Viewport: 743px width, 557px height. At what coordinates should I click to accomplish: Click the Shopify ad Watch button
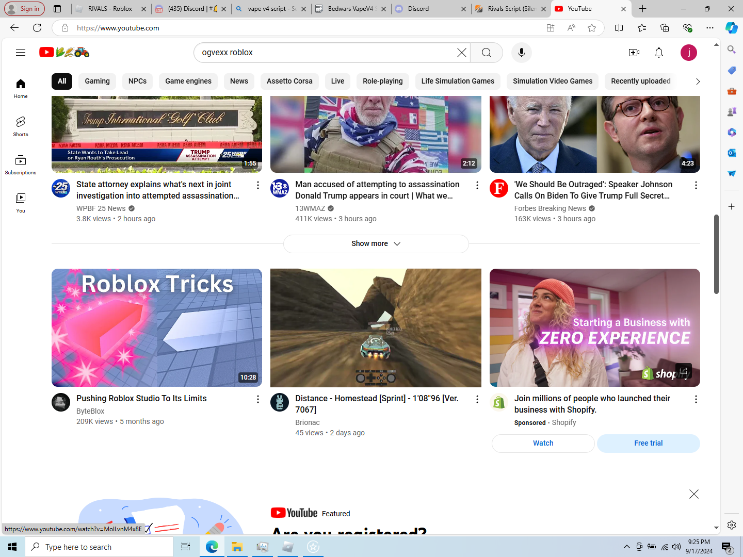click(x=543, y=443)
